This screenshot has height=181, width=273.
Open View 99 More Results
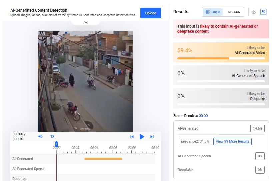point(232,141)
